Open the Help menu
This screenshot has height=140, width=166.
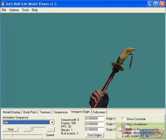point(35,10)
